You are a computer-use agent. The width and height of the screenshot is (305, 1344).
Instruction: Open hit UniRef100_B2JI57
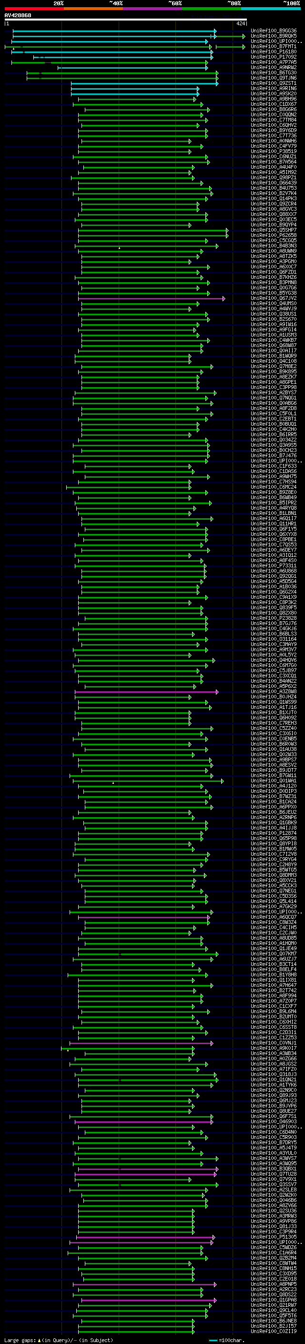(274, 1326)
